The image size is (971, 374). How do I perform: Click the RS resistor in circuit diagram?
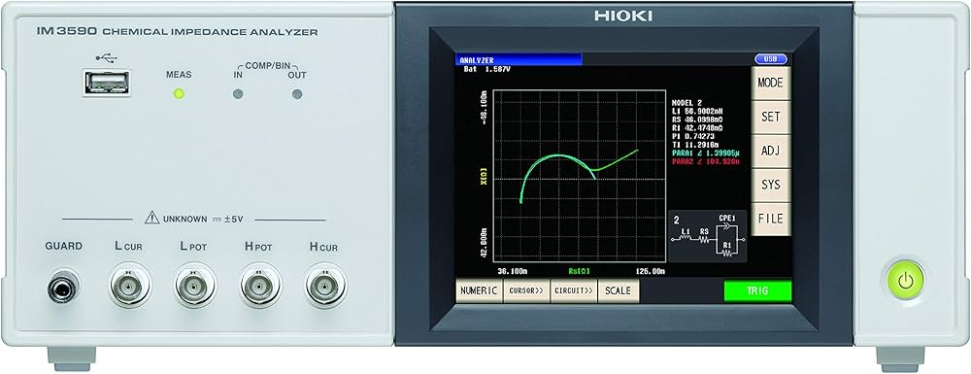[x=704, y=236]
